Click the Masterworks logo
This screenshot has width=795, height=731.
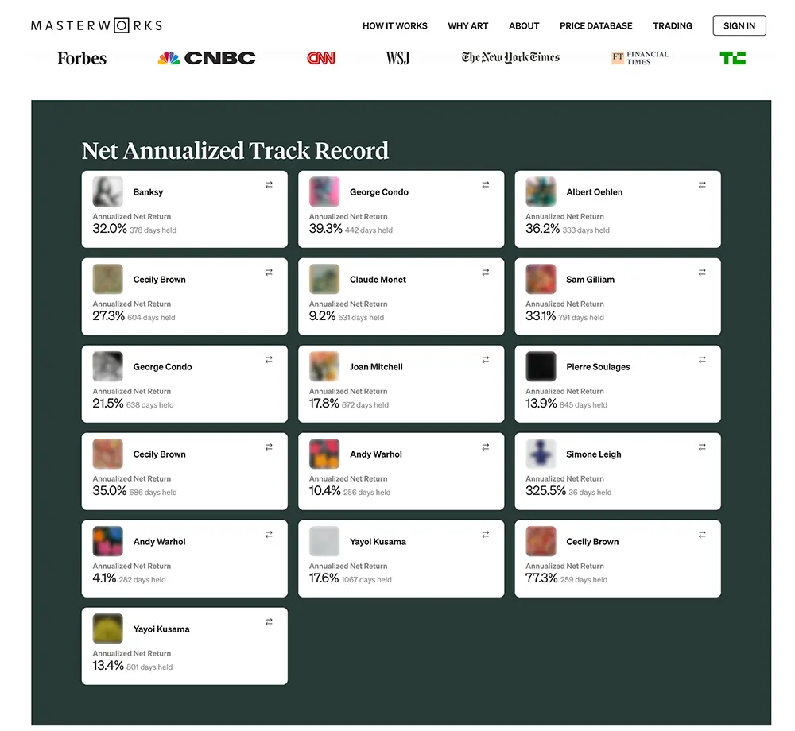[96, 25]
